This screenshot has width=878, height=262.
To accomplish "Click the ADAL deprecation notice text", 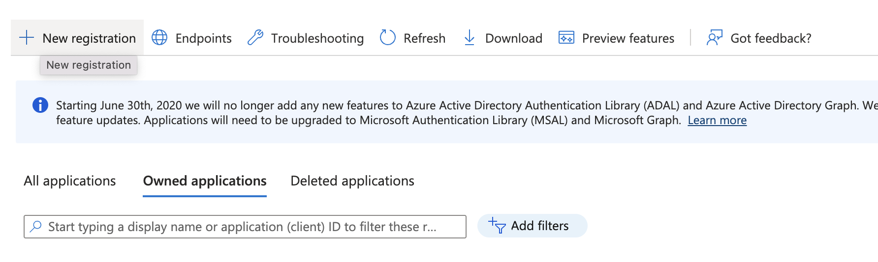I will 467,113.
